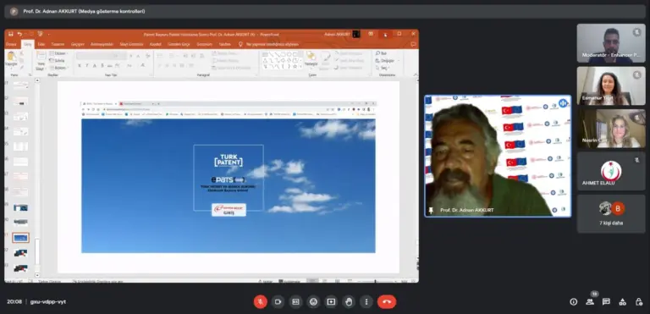Open the Görünüm ribbon tab

click(204, 44)
